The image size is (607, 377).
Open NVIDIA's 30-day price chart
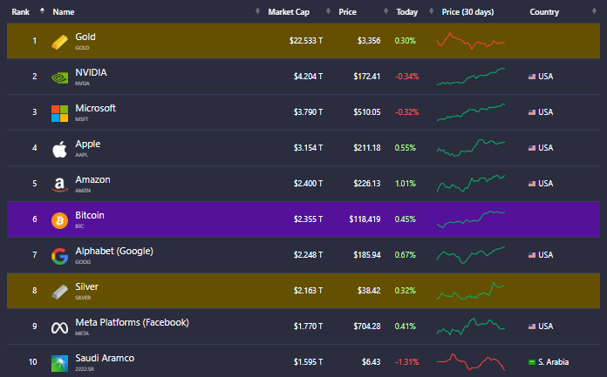[x=471, y=76]
